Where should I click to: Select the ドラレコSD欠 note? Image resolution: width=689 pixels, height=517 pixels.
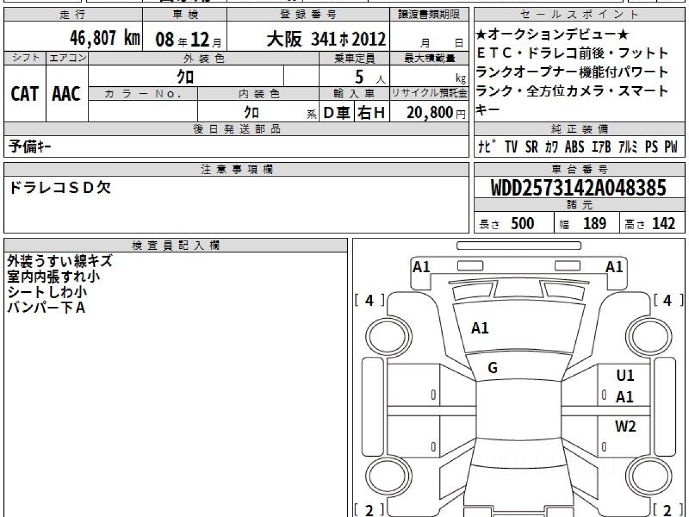point(59,188)
